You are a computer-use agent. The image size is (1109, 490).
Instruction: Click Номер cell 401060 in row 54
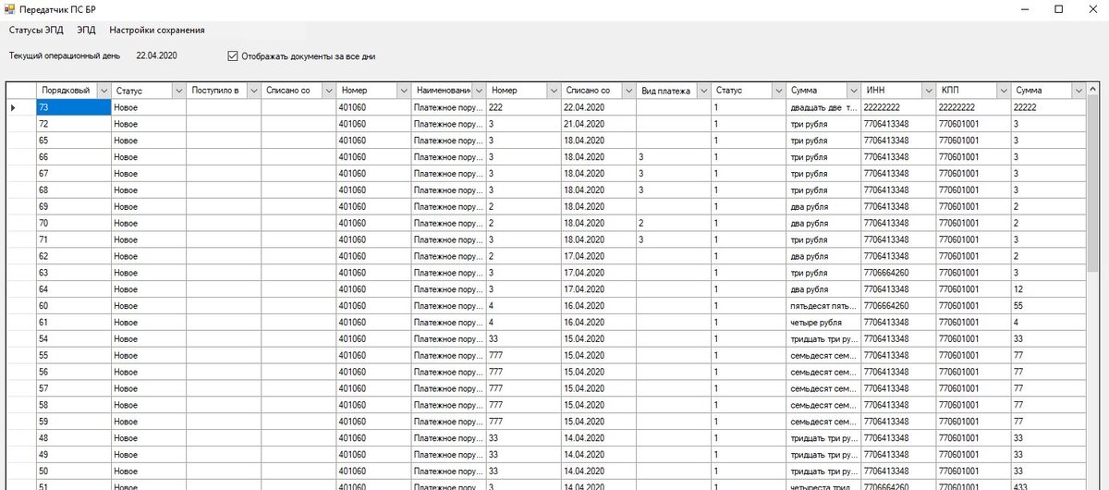(373, 339)
